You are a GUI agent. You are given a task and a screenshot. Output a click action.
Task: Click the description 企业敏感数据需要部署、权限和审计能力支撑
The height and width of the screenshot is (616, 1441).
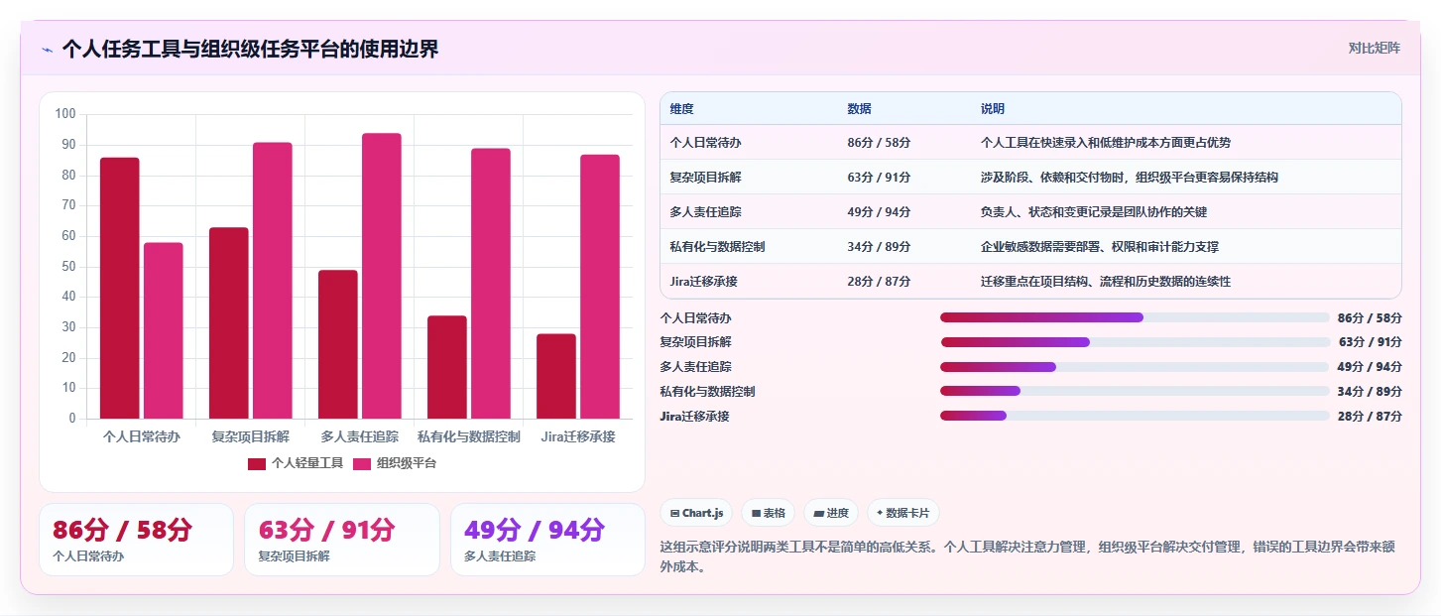(1100, 247)
